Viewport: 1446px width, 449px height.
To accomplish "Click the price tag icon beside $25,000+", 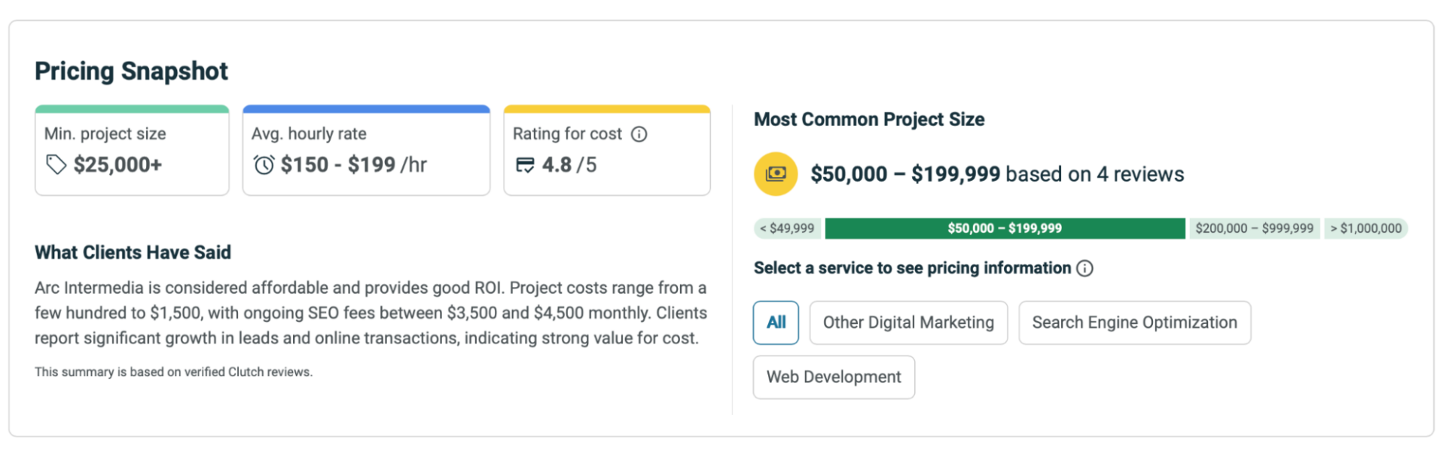I will coord(56,164).
